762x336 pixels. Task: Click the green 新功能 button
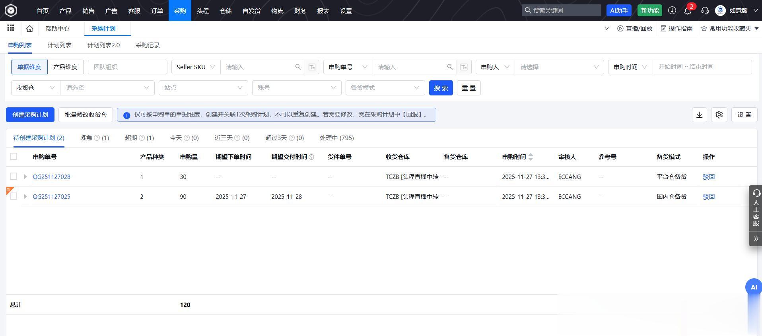pyautogui.click(x=650, y=10)
